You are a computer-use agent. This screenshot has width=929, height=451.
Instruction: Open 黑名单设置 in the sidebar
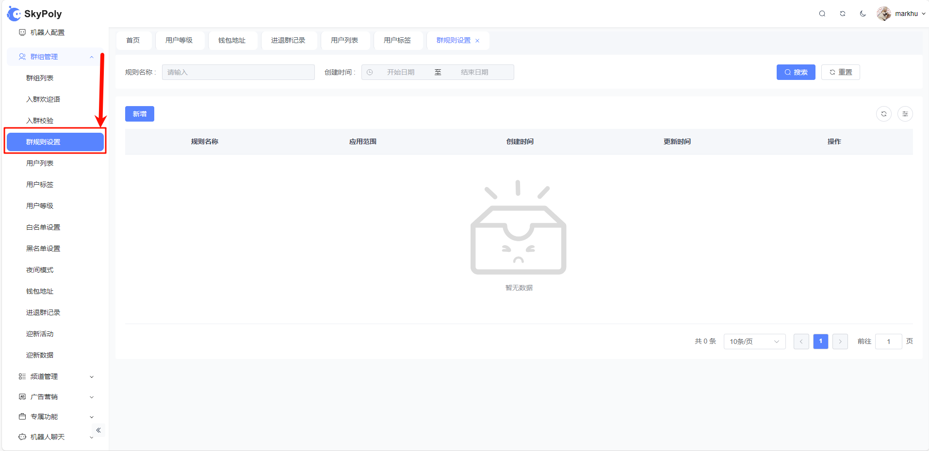tap(43, 249)
